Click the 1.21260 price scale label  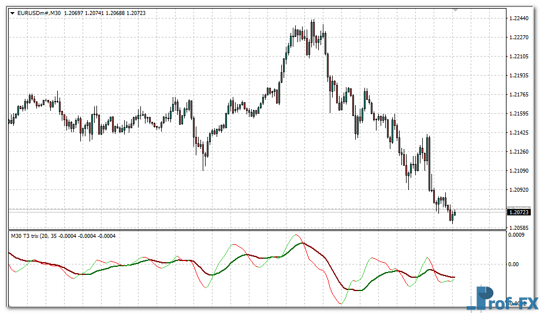coord(519,152)
